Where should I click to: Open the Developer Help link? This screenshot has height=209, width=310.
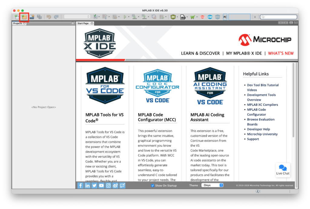pos(259,129)
